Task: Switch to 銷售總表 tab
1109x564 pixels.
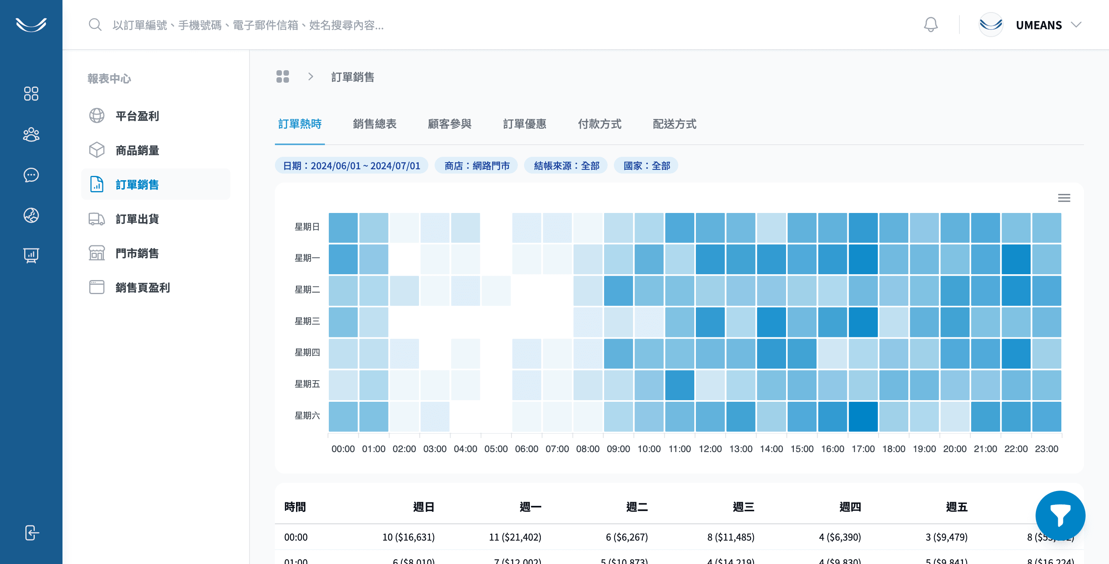Action: (374, 124)
